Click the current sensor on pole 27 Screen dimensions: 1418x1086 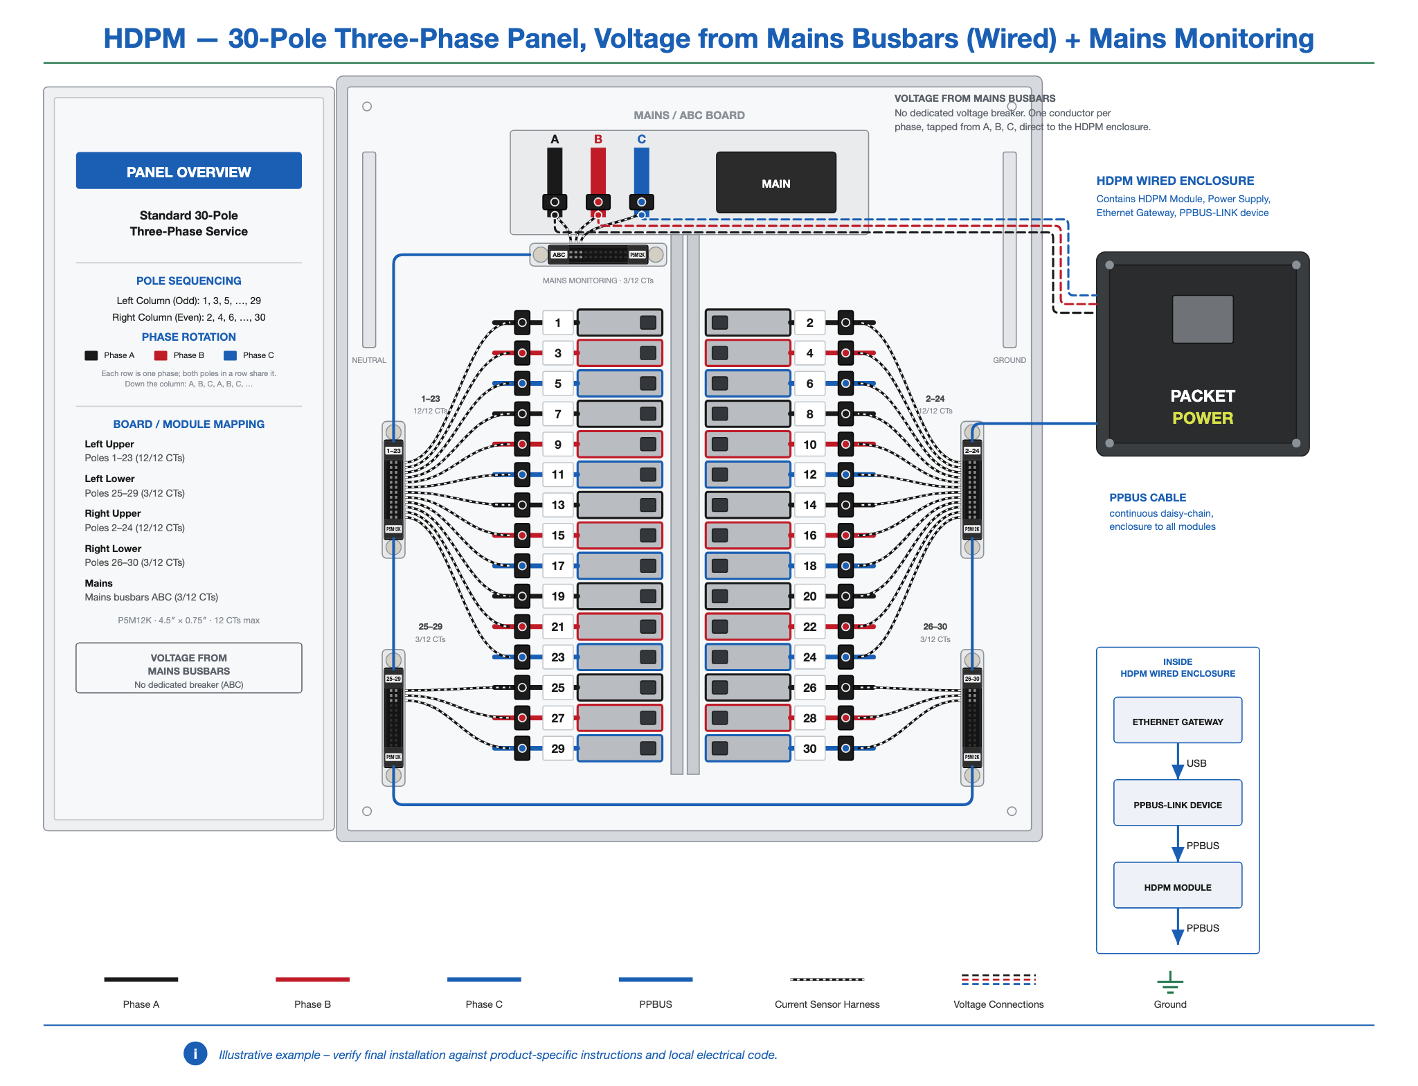(x=522, y=718)
